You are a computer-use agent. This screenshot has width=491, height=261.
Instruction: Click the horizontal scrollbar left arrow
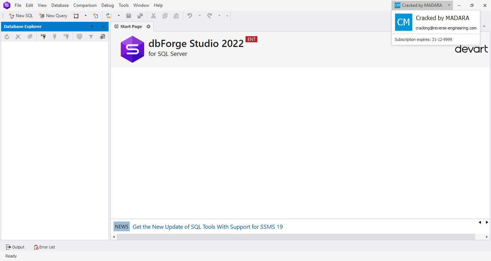(114, 237)
